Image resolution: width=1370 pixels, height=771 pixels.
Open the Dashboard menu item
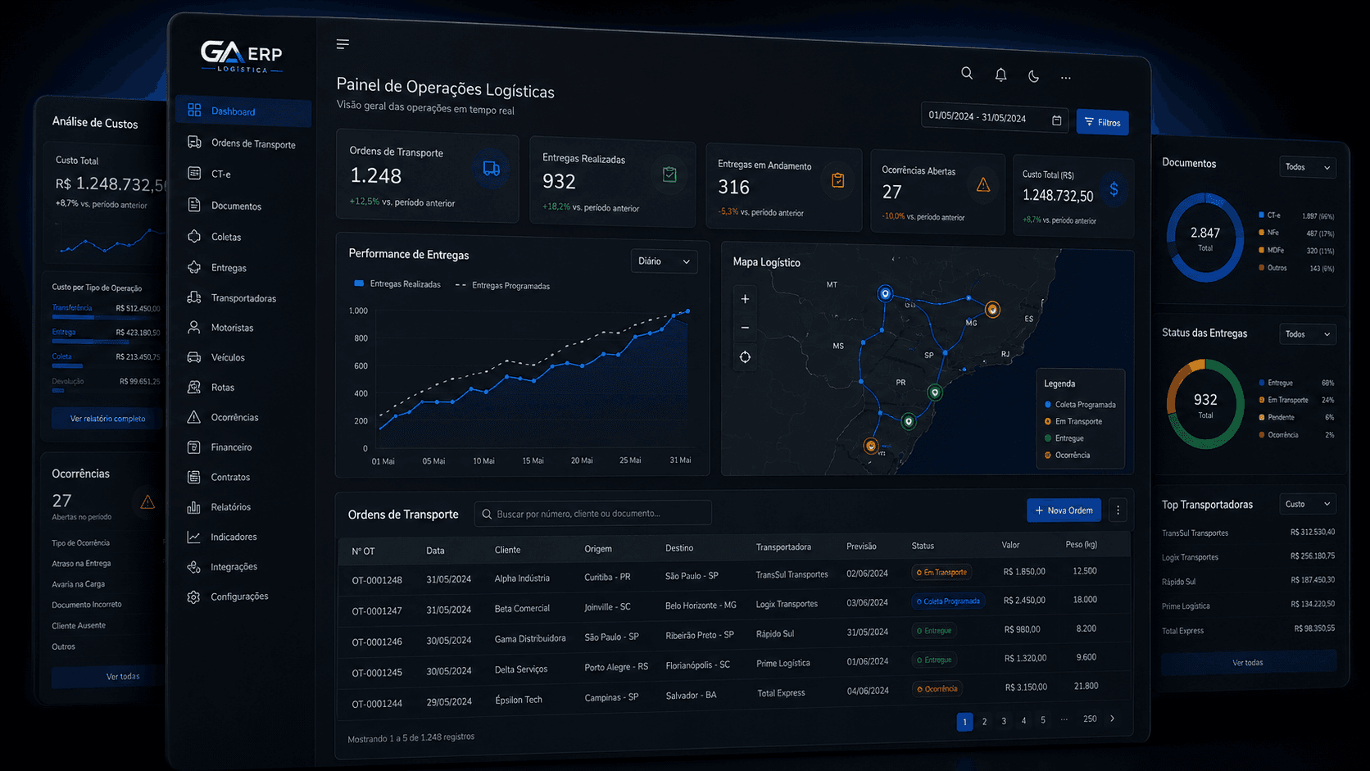pyautogui.click(x=243, y=111)
